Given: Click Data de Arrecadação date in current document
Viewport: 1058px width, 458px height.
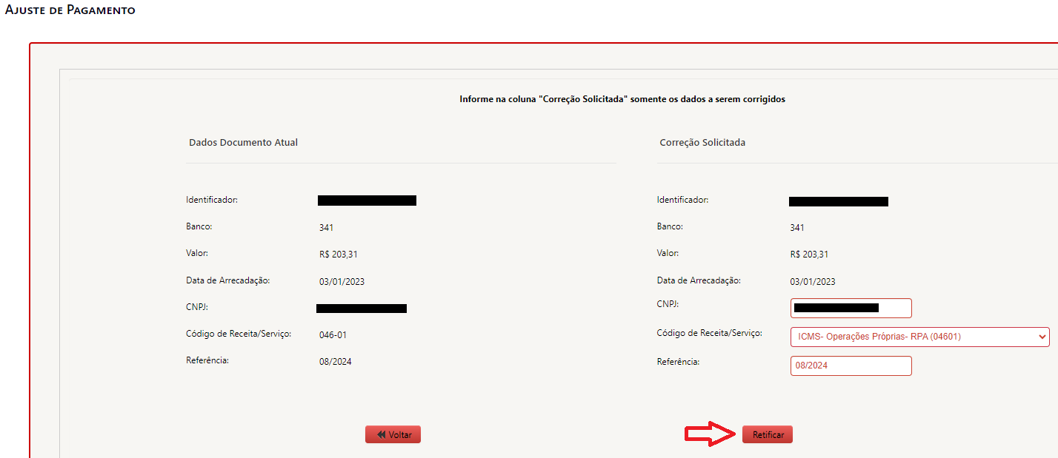Looking at the screenshot, I should pyautogui.click(x=342, y=282).
